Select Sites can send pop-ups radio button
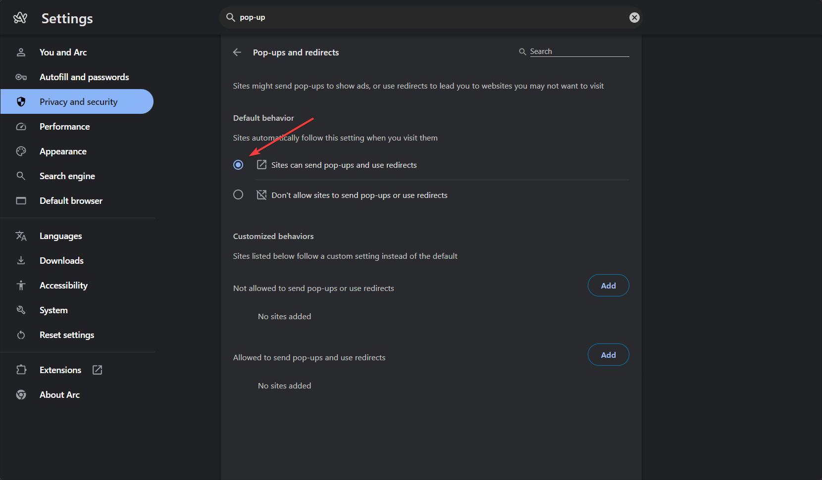This screenshot has width=822, height=480. pyautogui.click(x=238, y=165)
